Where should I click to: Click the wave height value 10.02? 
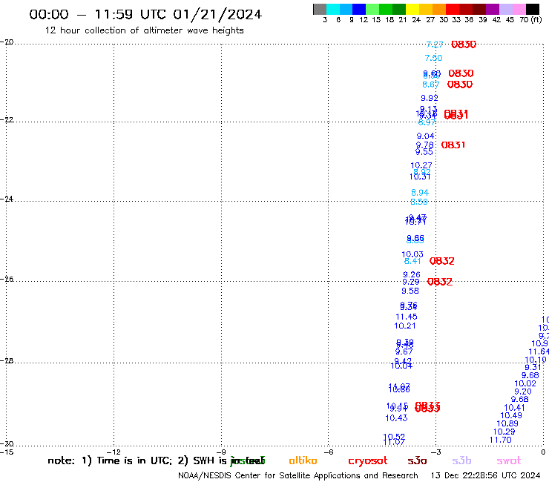click(525, 384)
